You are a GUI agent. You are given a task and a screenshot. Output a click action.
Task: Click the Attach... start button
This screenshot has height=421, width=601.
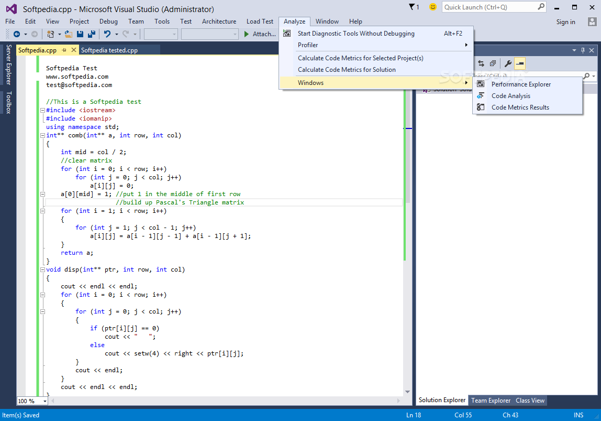coord(260,34)
